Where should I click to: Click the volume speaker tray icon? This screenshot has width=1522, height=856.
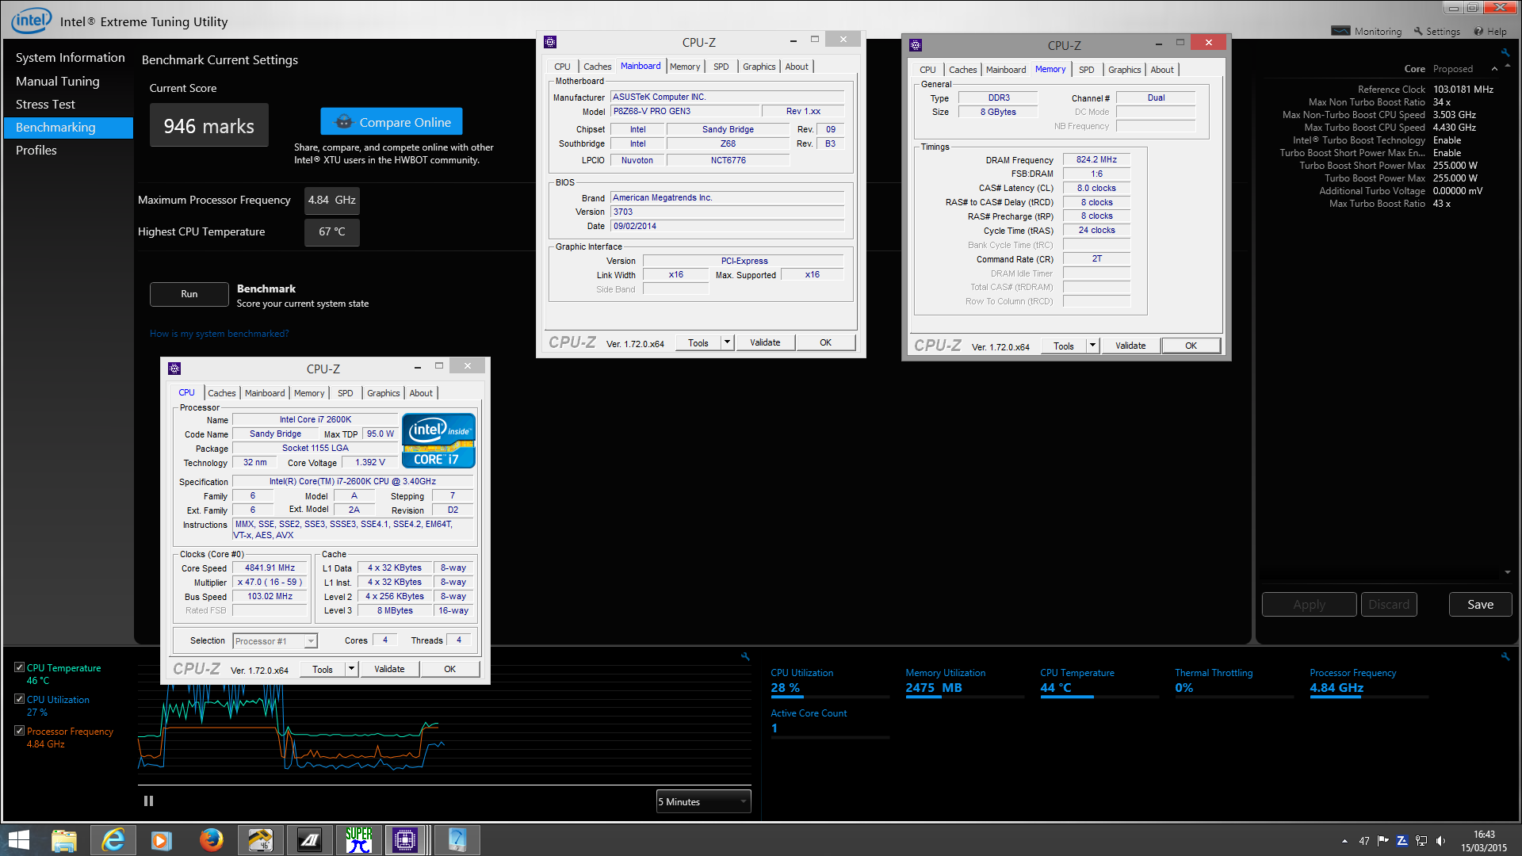coord(1441,841)
